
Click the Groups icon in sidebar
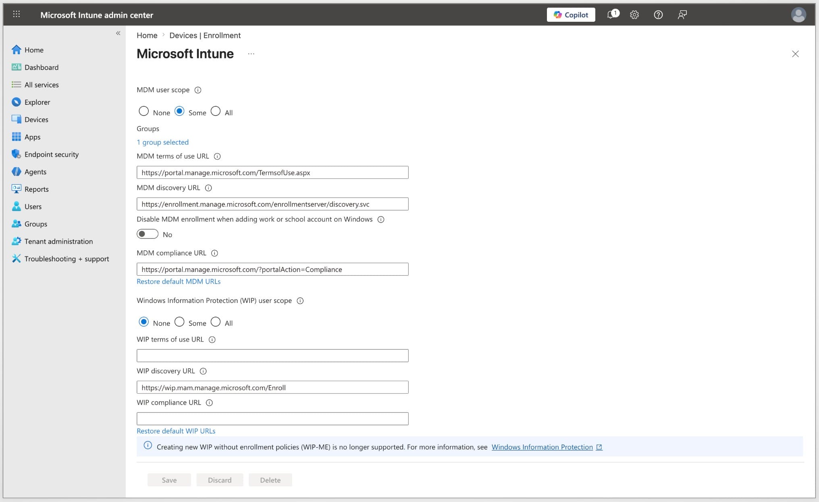[17, 224]
